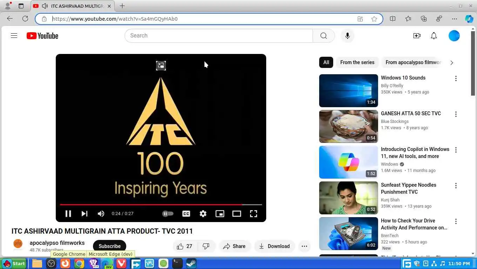This screenshot has height=269, width=477.
Task: Launch Vivaldi from the taskbar
Action: click(121, 263)
